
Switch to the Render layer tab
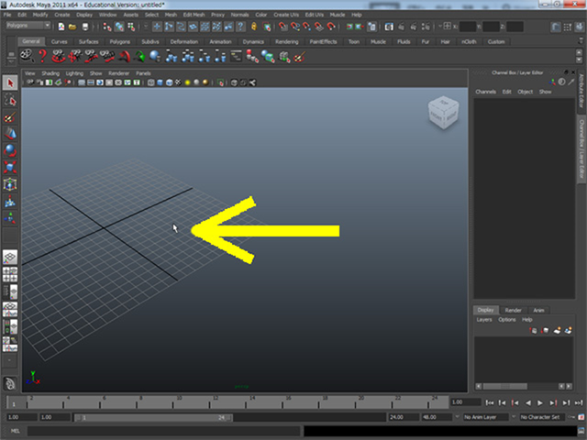click(513, 310)
